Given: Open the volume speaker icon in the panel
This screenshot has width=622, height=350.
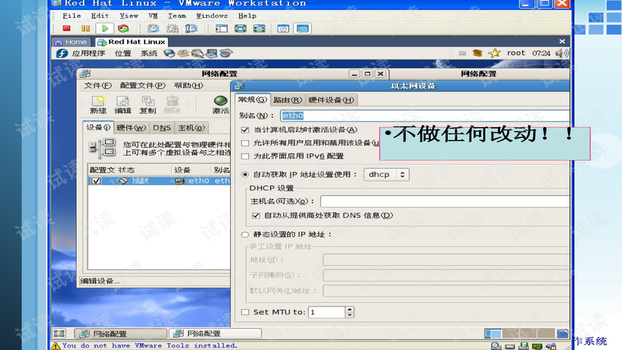Looking at the screenshot, I should coord(562,53).
